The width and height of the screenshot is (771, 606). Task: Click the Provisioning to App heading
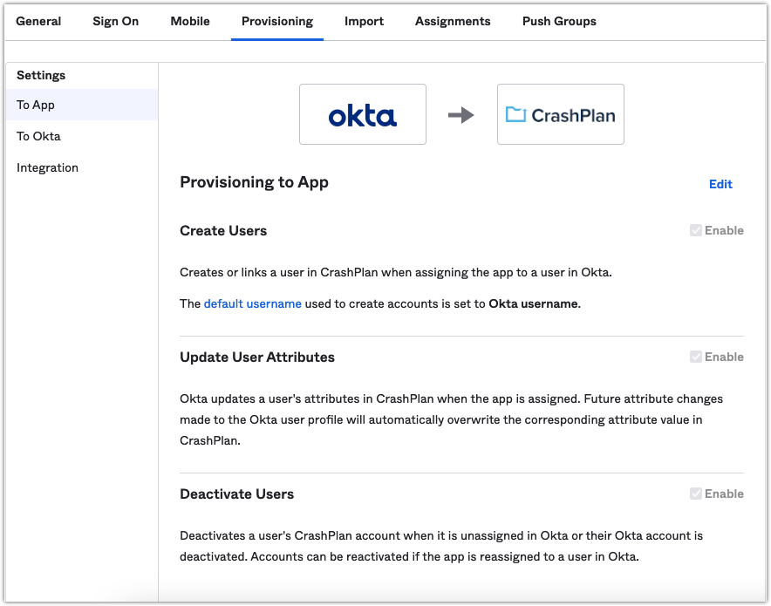[254, 182]
